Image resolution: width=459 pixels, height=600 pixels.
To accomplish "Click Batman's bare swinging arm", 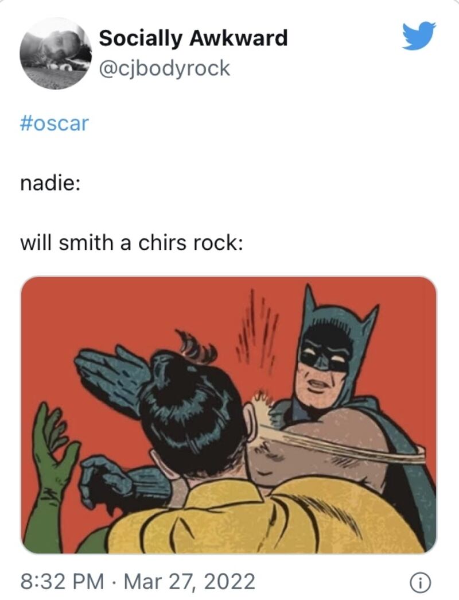I will [329, 440].
